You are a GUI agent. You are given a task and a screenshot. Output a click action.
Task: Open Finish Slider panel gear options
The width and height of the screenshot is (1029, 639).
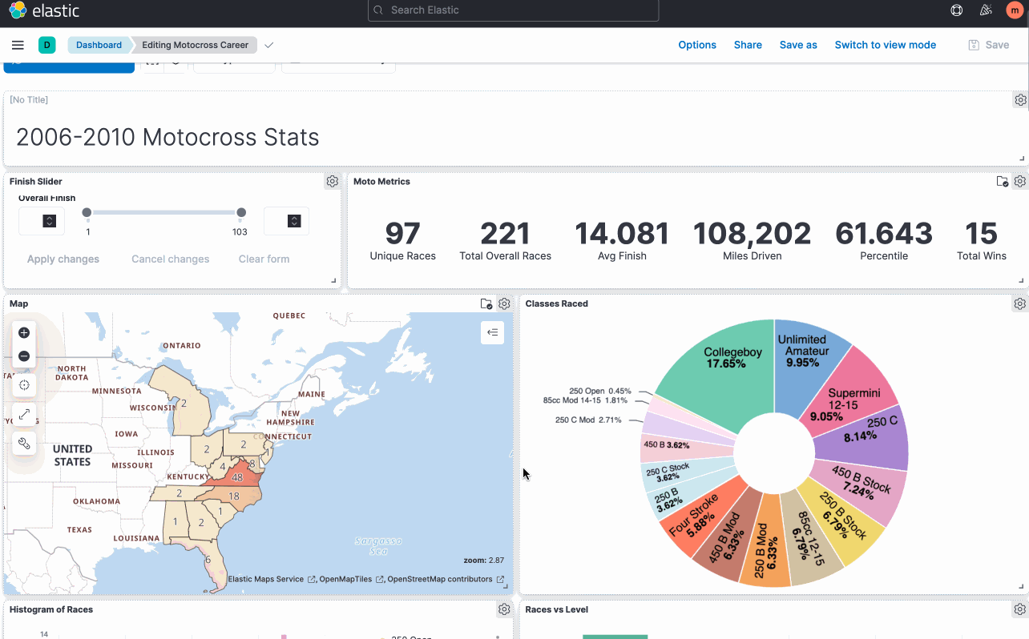tap(332, 182)
